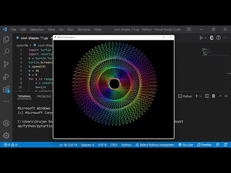The image size is (231, 173).
Task: Click the rainbow spiral in Turtle Graphics window
Action: (x=115, y=84)
